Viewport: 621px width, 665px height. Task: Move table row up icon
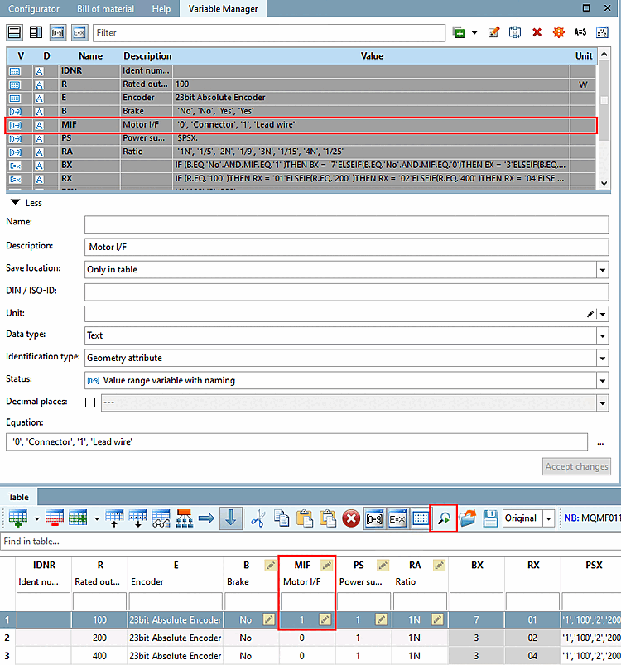[114, 518]
